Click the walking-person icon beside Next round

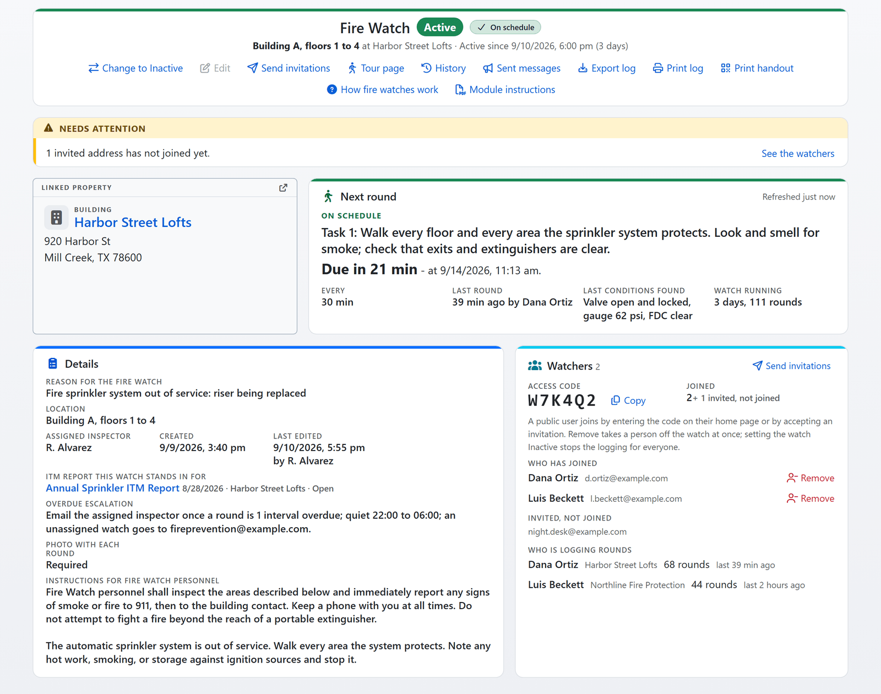click(328, 197)
